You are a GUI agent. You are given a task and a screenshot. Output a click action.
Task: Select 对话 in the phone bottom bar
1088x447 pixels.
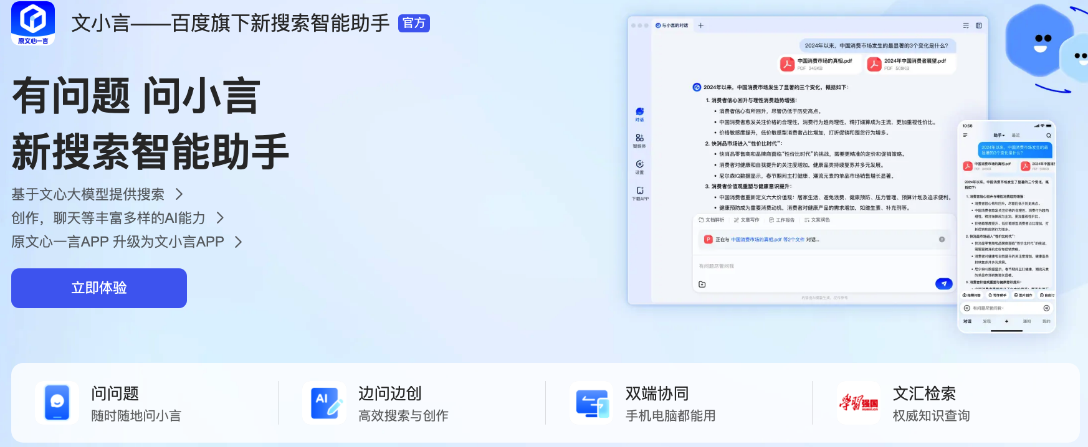coord(967,321)
